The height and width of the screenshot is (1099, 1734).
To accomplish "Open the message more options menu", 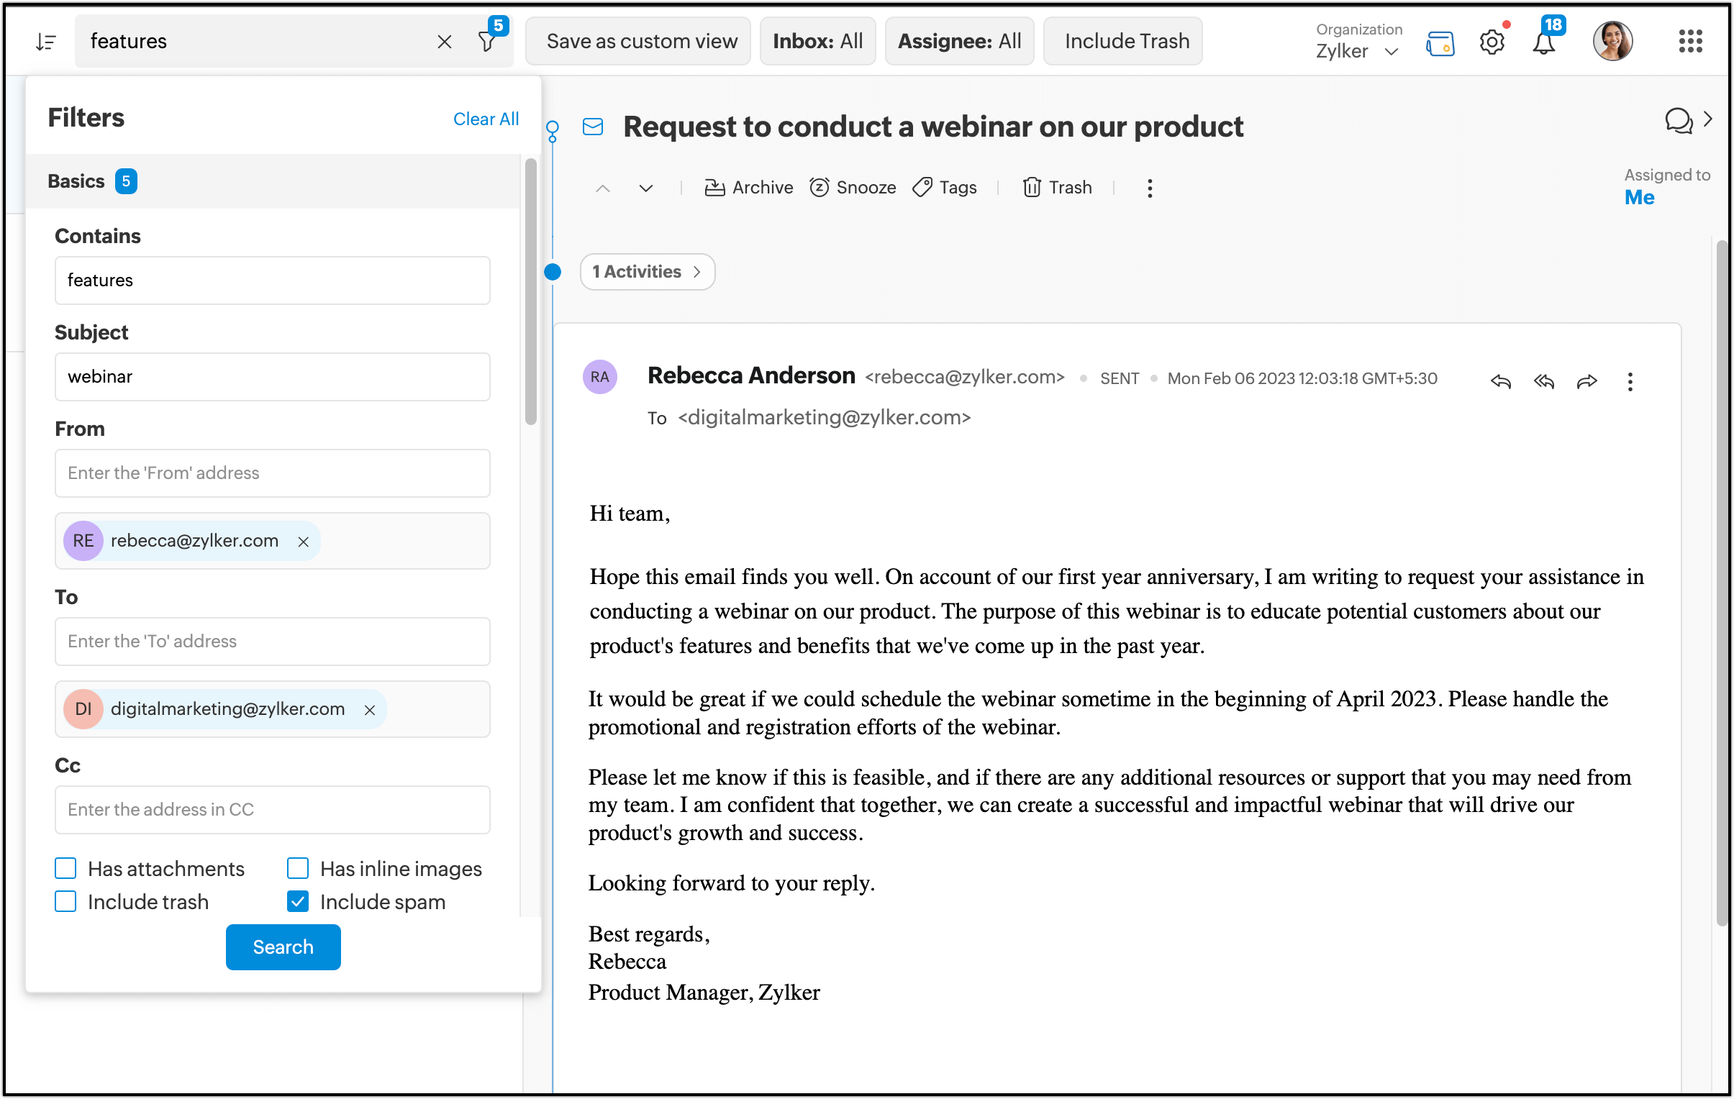I will [x=1630, y=382].
